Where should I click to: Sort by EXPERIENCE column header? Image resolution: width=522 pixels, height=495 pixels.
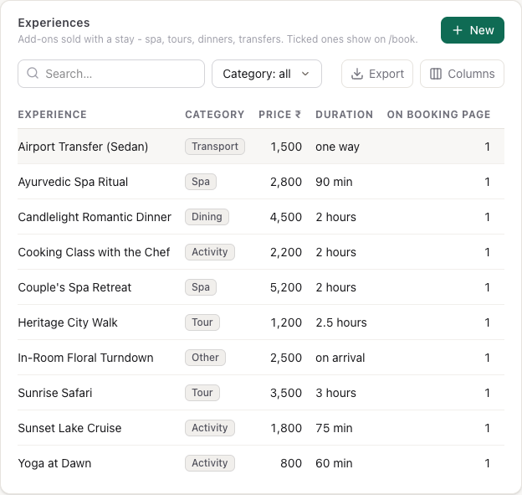(x=52, y=115)
